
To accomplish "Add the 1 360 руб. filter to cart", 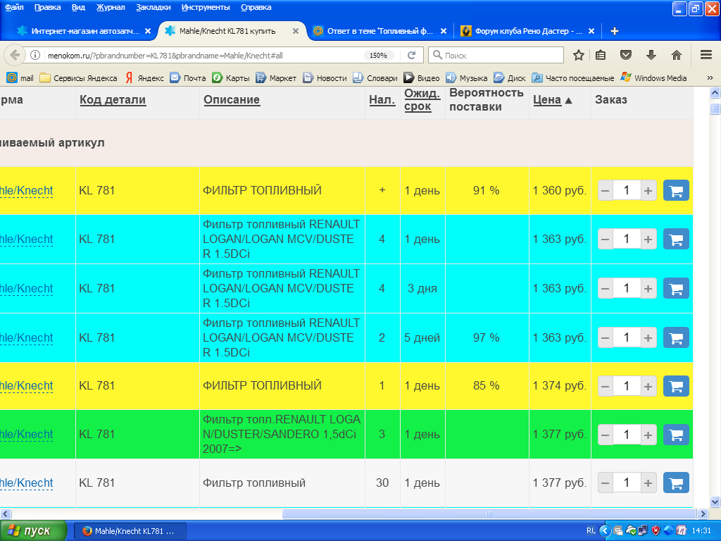I will point(676,190).
